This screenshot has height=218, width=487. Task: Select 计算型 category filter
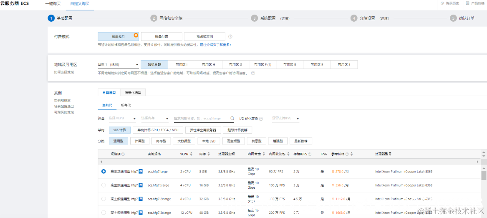click(140, 141)
